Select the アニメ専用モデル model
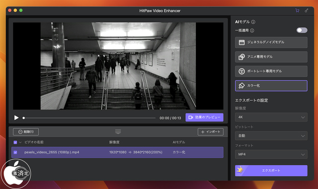 [271, 57]
